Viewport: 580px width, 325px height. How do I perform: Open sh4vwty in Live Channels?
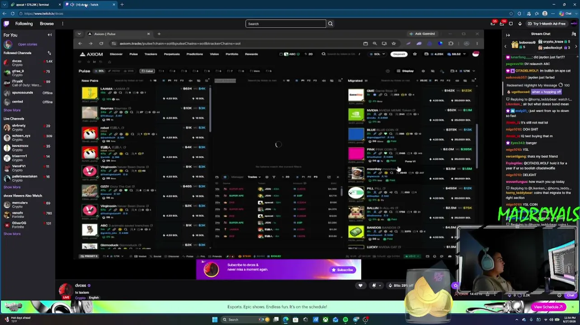(x=28, y=127)
